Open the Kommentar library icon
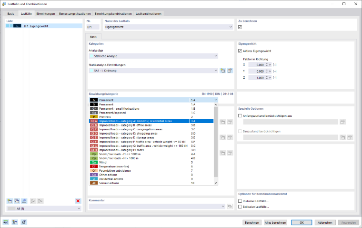Screen dimensions: 362x228 pos(230,206)
